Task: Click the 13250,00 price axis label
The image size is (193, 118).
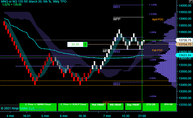Action: tap(185, 105)
